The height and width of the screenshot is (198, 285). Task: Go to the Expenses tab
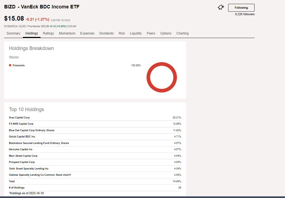87,33
